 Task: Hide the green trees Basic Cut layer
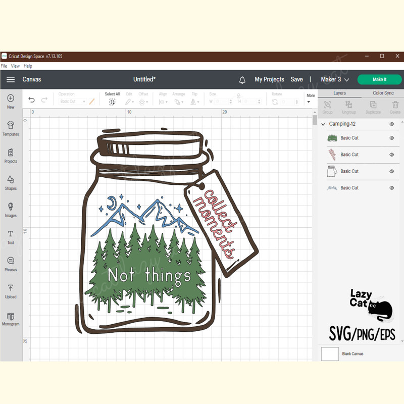tap(392, 138)
